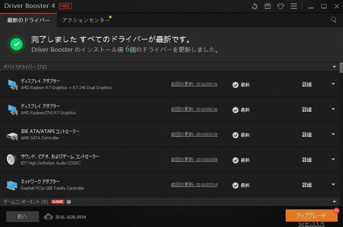The image size is (343, 227).
Task: Click the green completed checkmark icon
Action: point(17,44)
